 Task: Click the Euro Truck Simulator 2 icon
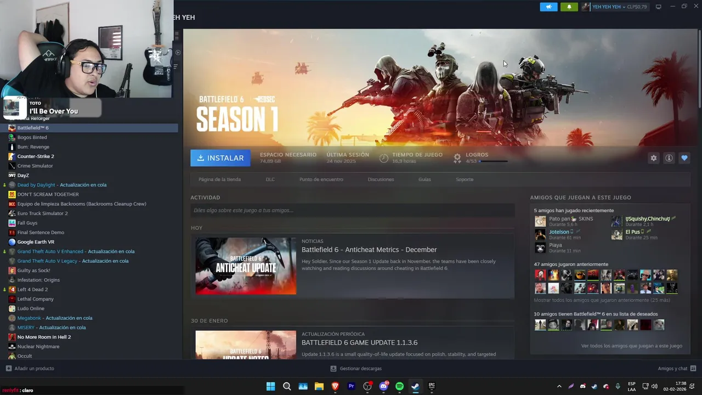pyautogui.click(x=12, y=213)
